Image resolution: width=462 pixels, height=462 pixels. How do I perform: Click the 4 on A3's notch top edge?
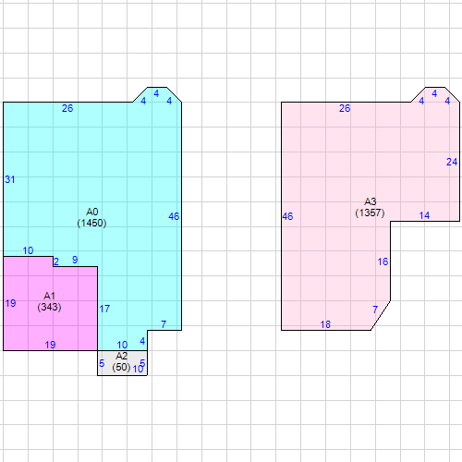[434, 93]
